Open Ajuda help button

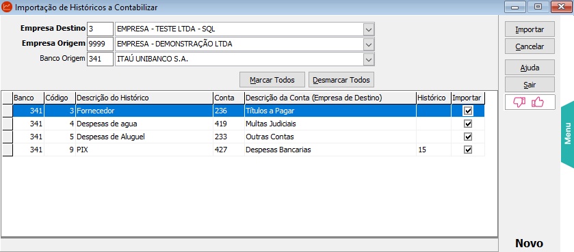pyautogui.click(x=530, y=68)
